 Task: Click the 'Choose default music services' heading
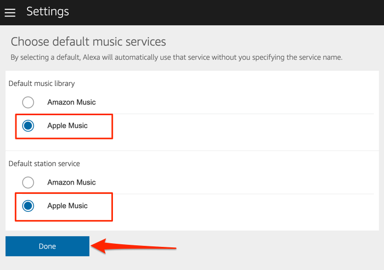(x=88, y=42)
